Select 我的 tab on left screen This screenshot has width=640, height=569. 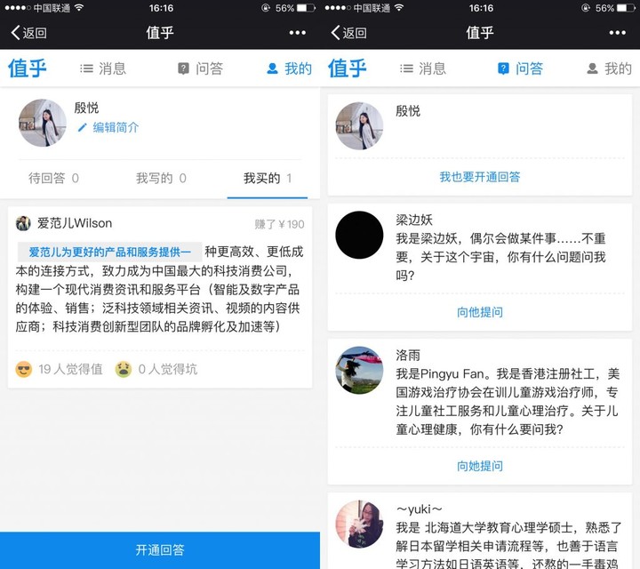click(x=290, y=68)
